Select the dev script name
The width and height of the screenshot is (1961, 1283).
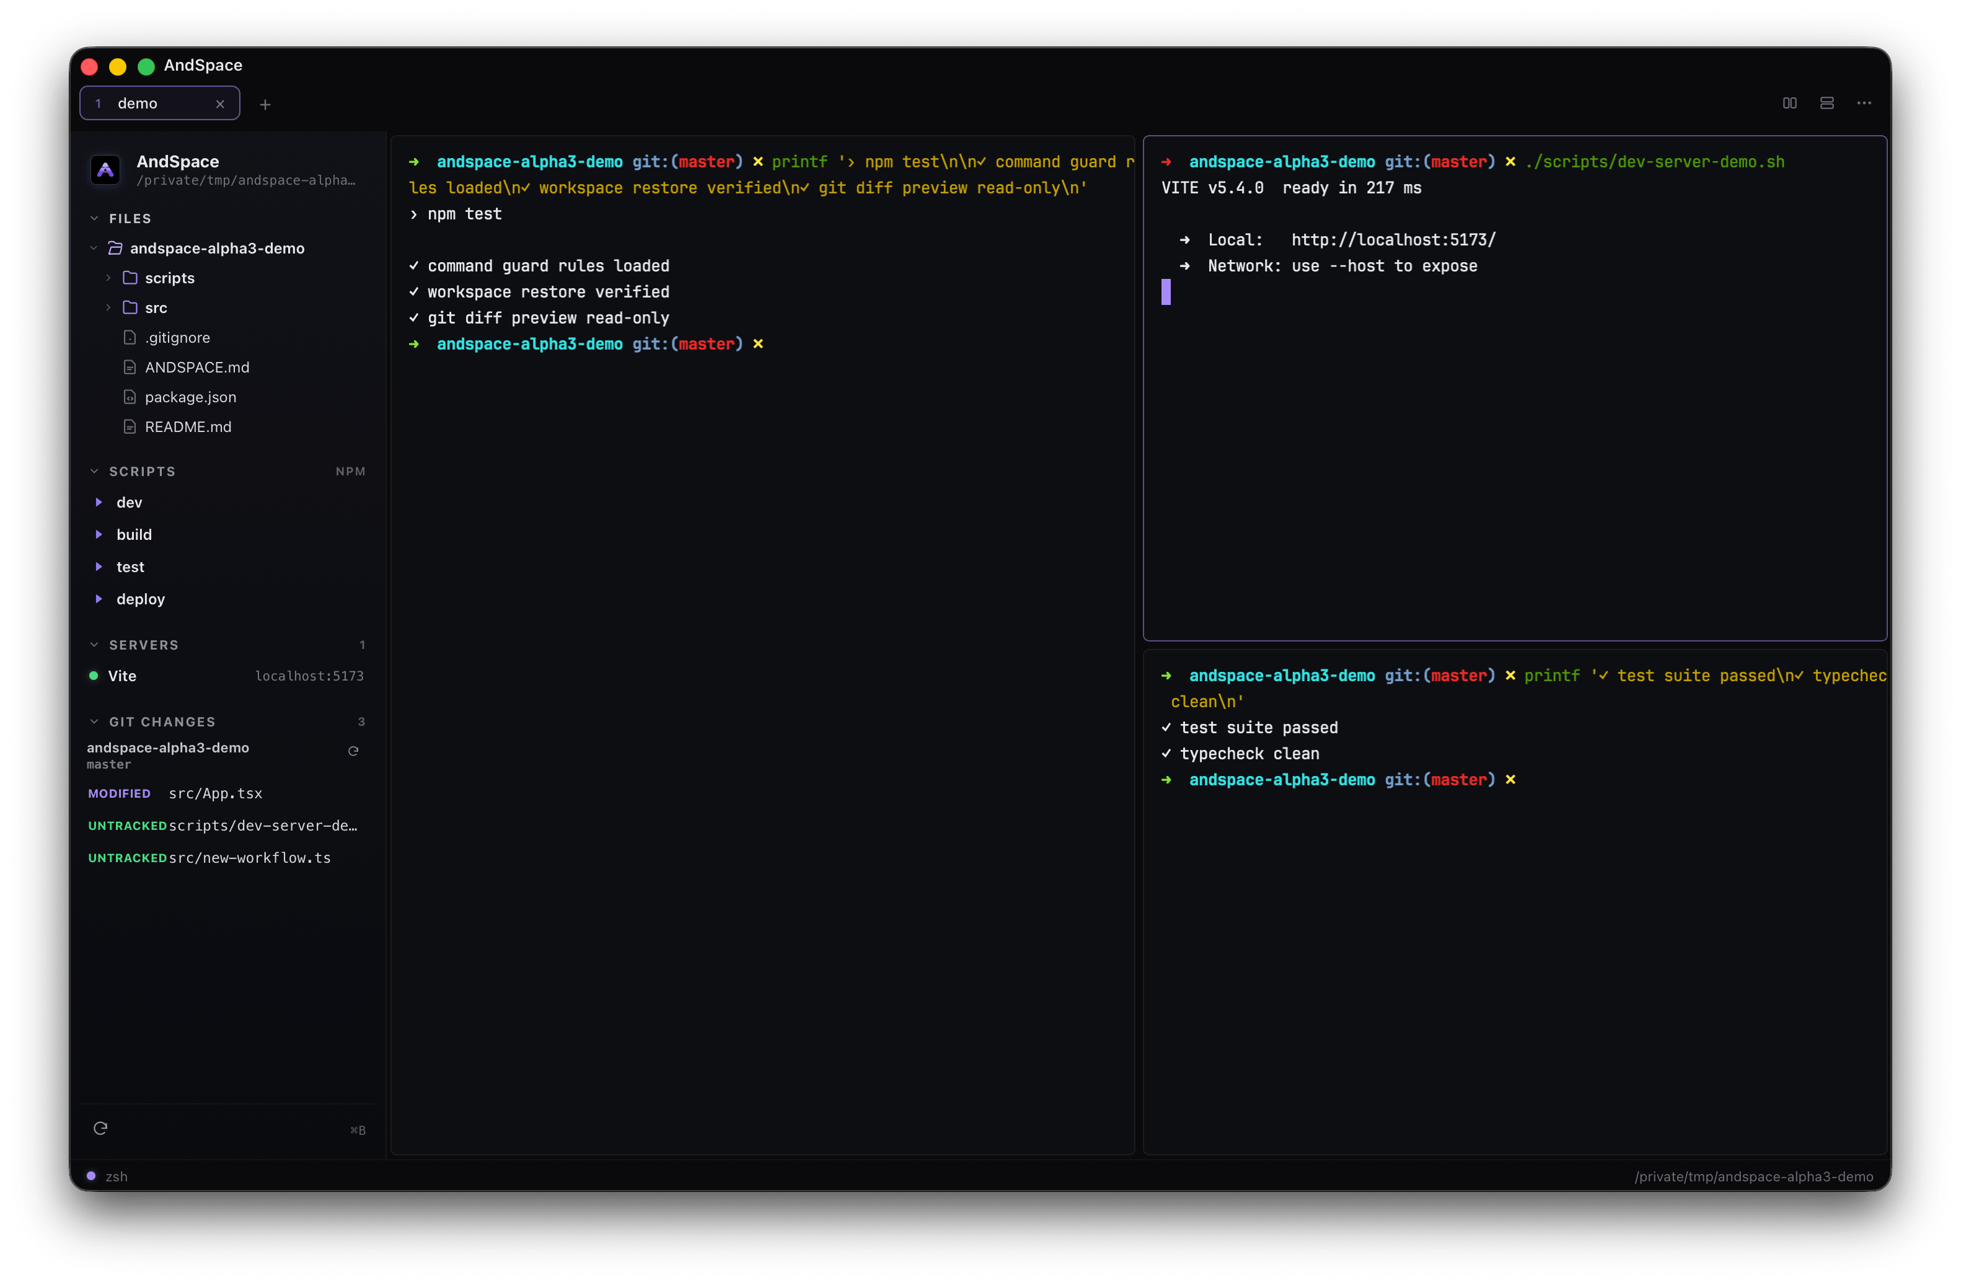pos(130,503)
